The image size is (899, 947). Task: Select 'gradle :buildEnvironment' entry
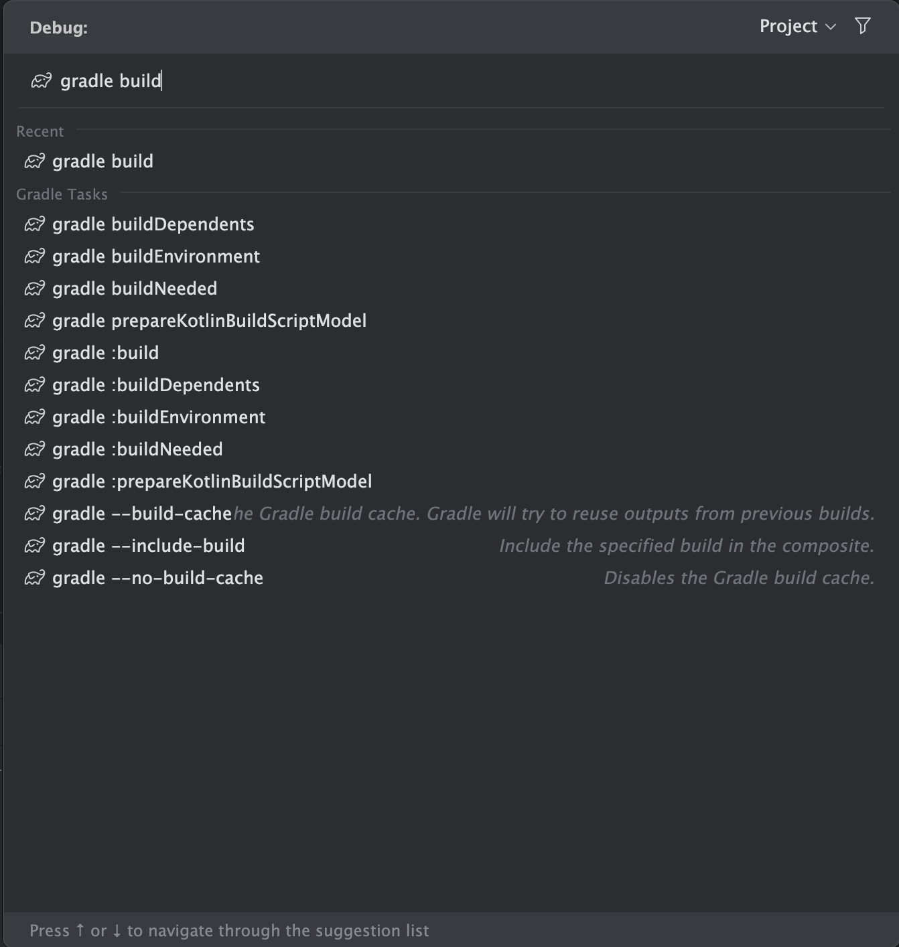(x=159, y=417)
